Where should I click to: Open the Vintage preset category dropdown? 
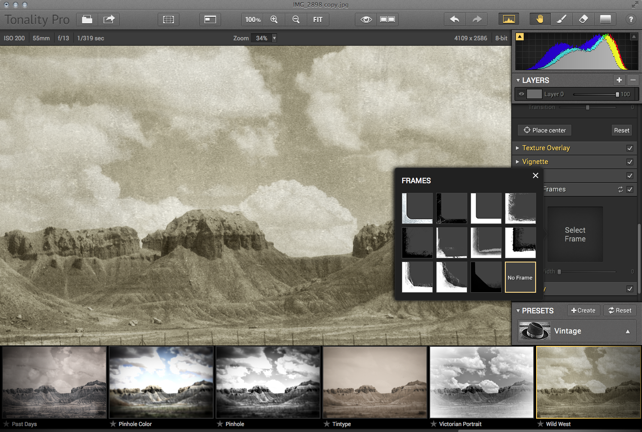click(x=577, y=331)
